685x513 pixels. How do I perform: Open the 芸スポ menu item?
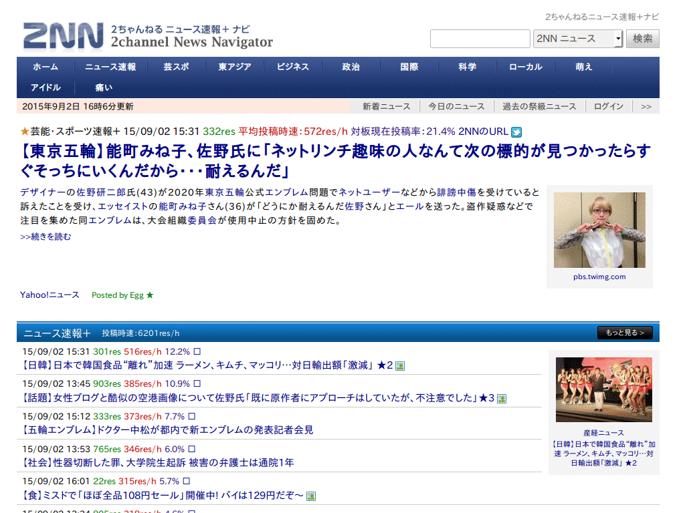pyautogui.click(x=176, y=67)
